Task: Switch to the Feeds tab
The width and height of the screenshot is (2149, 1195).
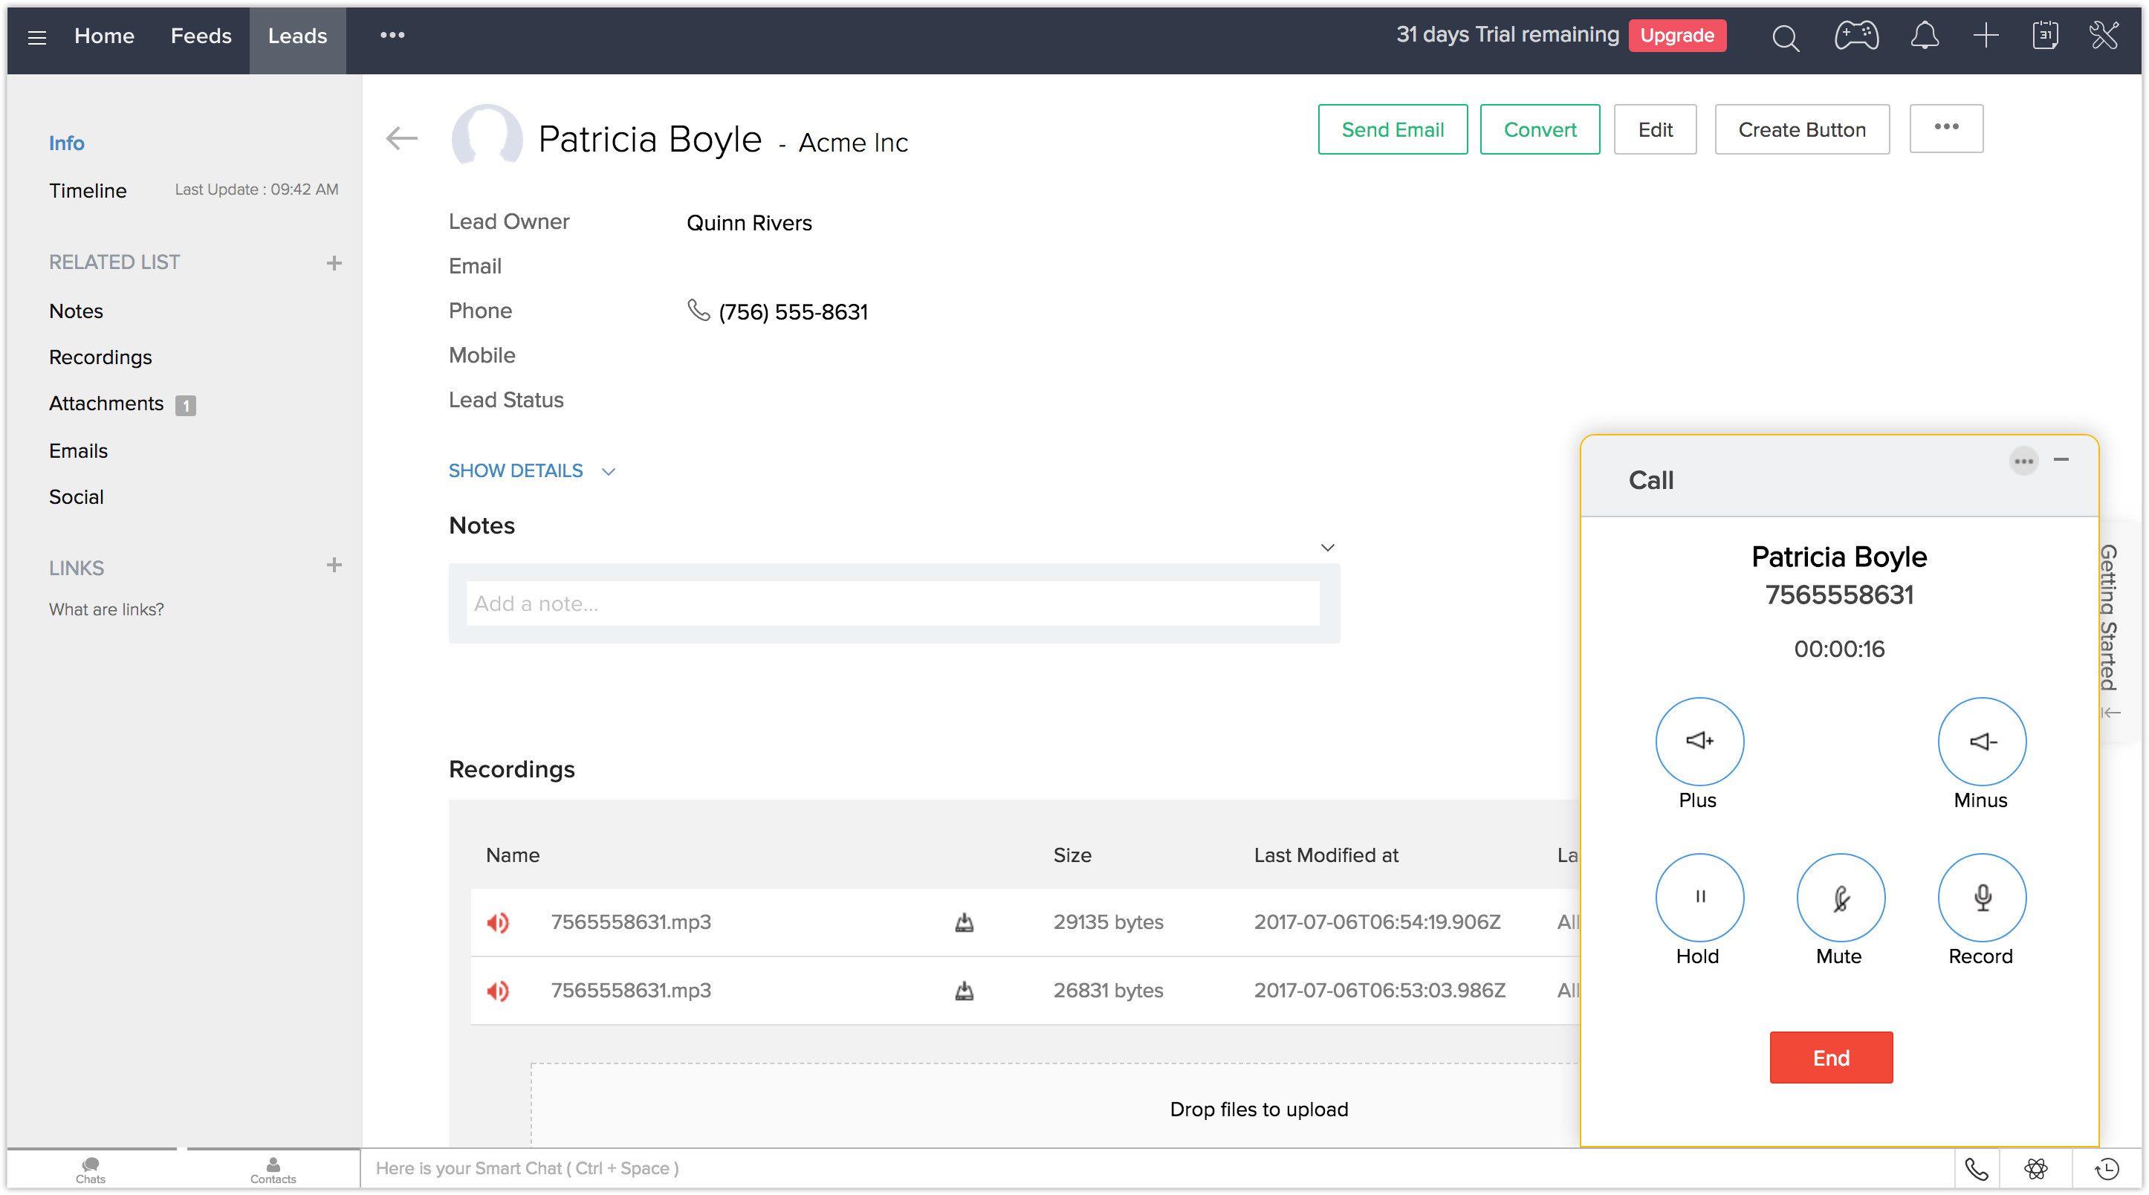Action: click(201, 36)
